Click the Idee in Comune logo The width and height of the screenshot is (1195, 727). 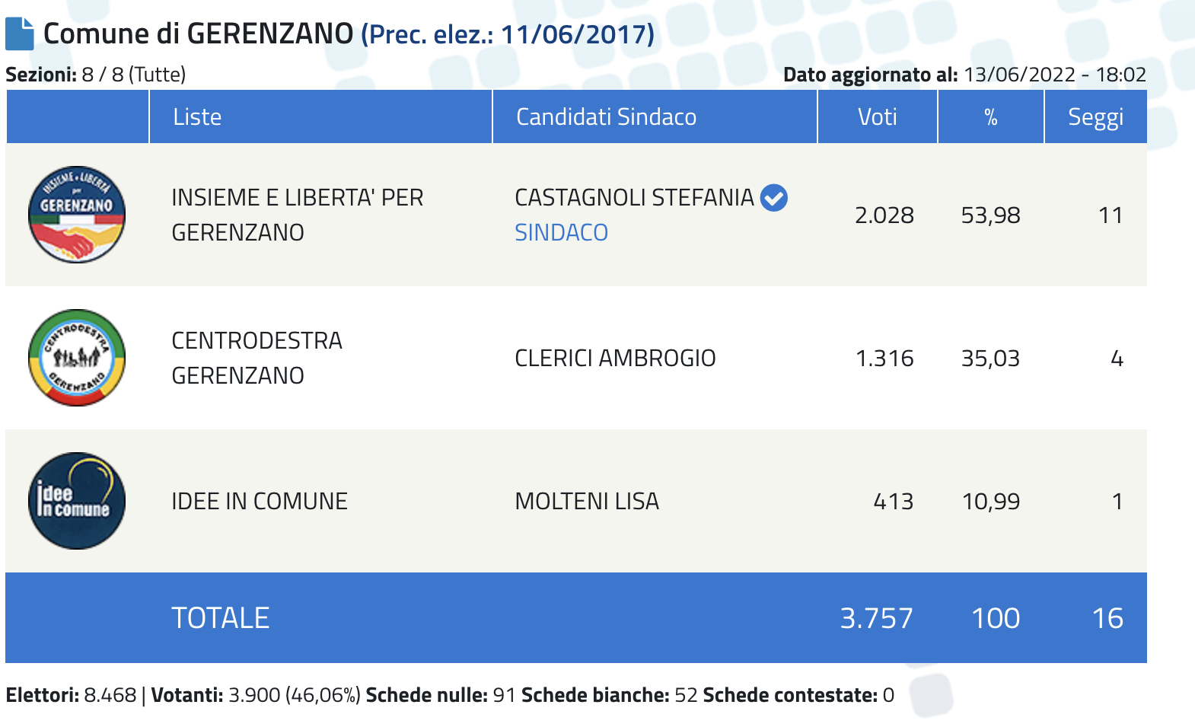tap(77, 501)
